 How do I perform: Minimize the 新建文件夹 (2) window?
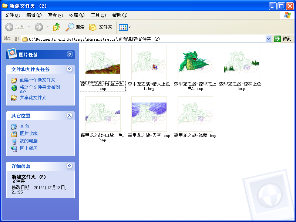(272, 6)
